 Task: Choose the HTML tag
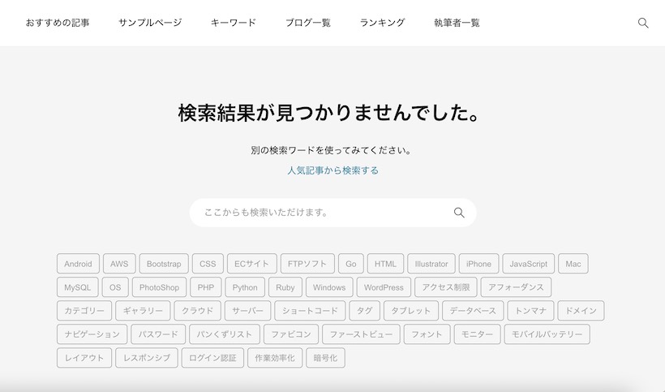385,264
